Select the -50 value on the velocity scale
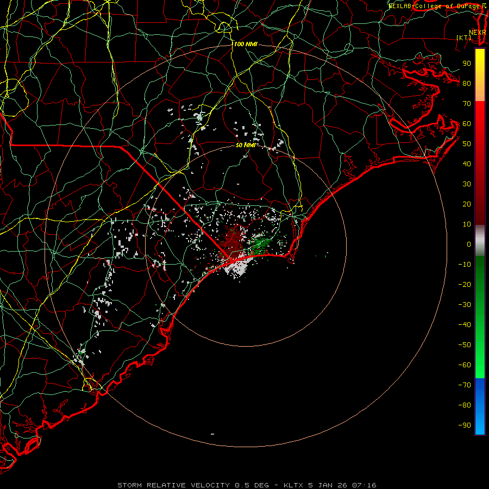The width and height of the screenshot is (489, 489). (465, 345)
